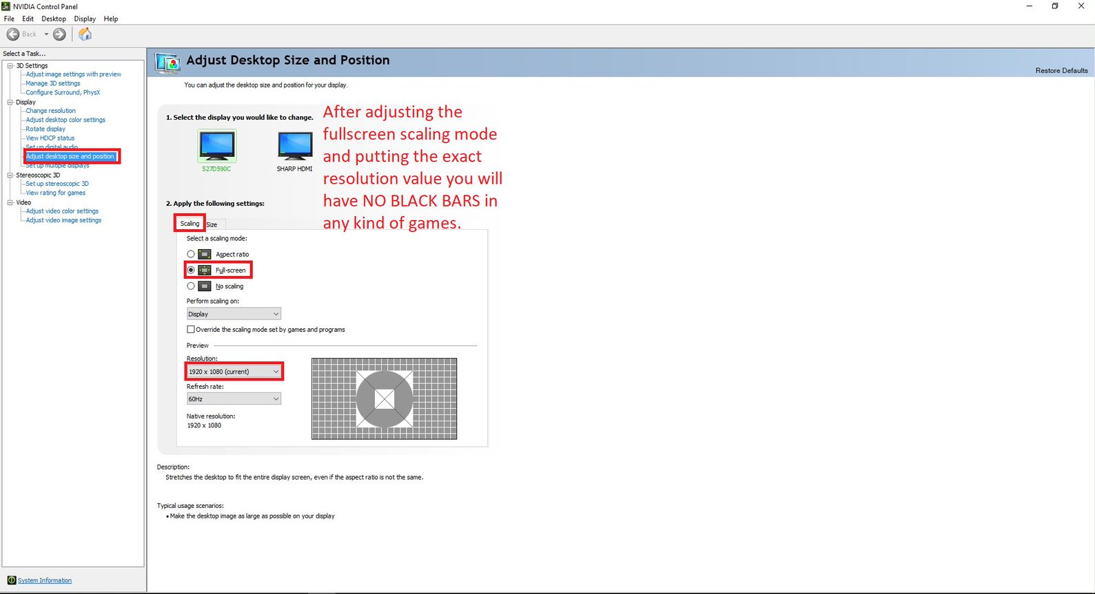The height and width of the screenshot is (594, 1095).
Task: Open the Display menu
Action: 85,19
